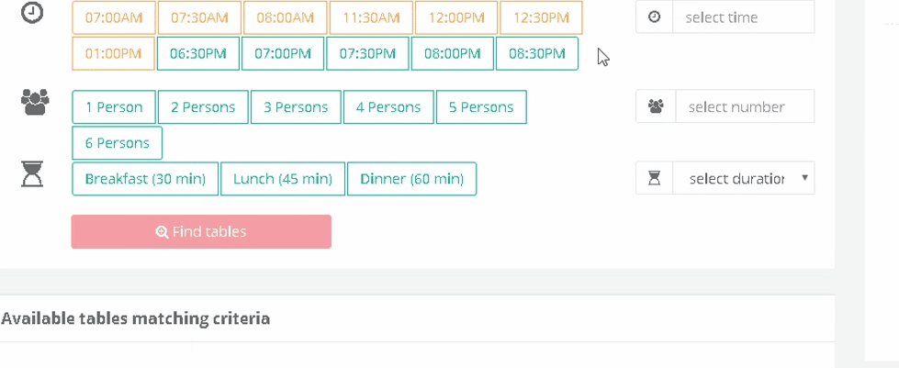
Task: Click the hourglass icon in duration selector
Action: [655, 178]
